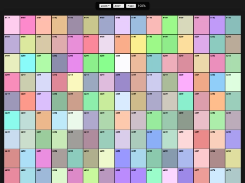Click the Zoom + button
This screenshot has height=183, width=245.
[105, 6]
